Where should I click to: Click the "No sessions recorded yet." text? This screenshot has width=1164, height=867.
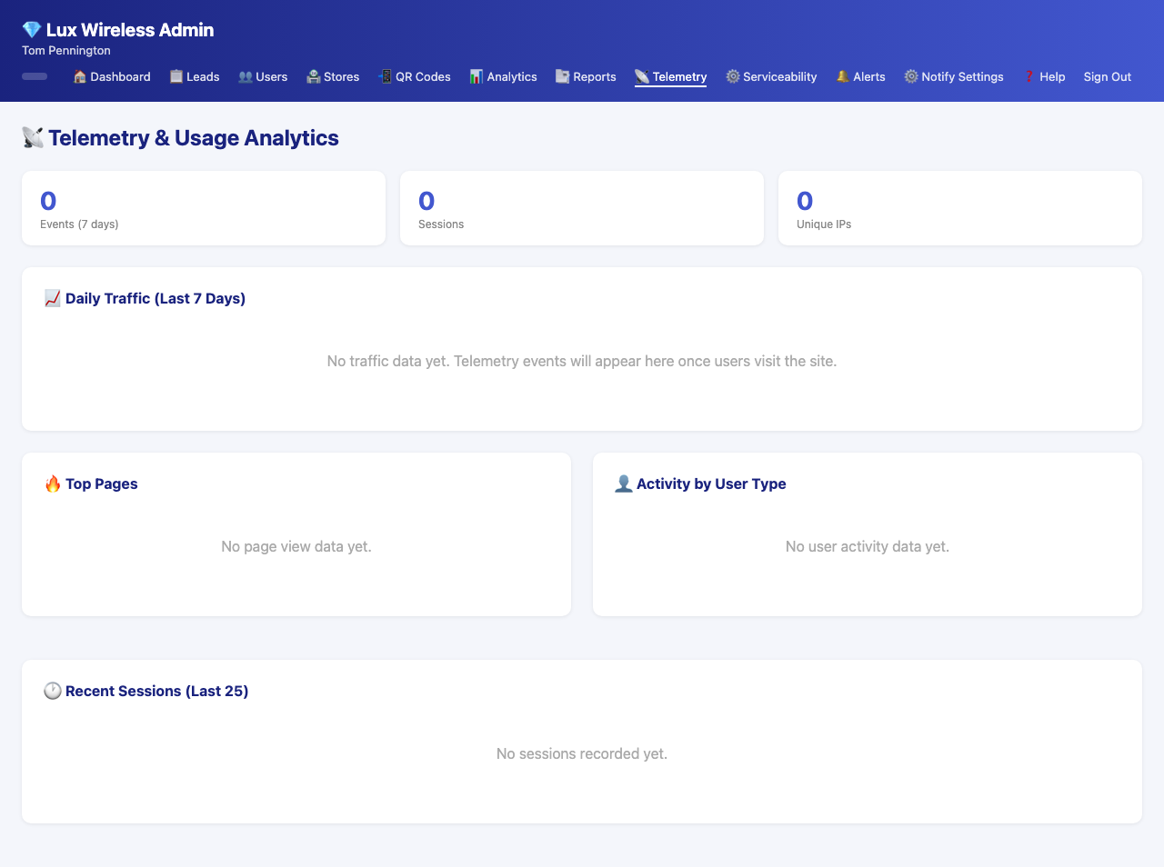click(582, 754)
